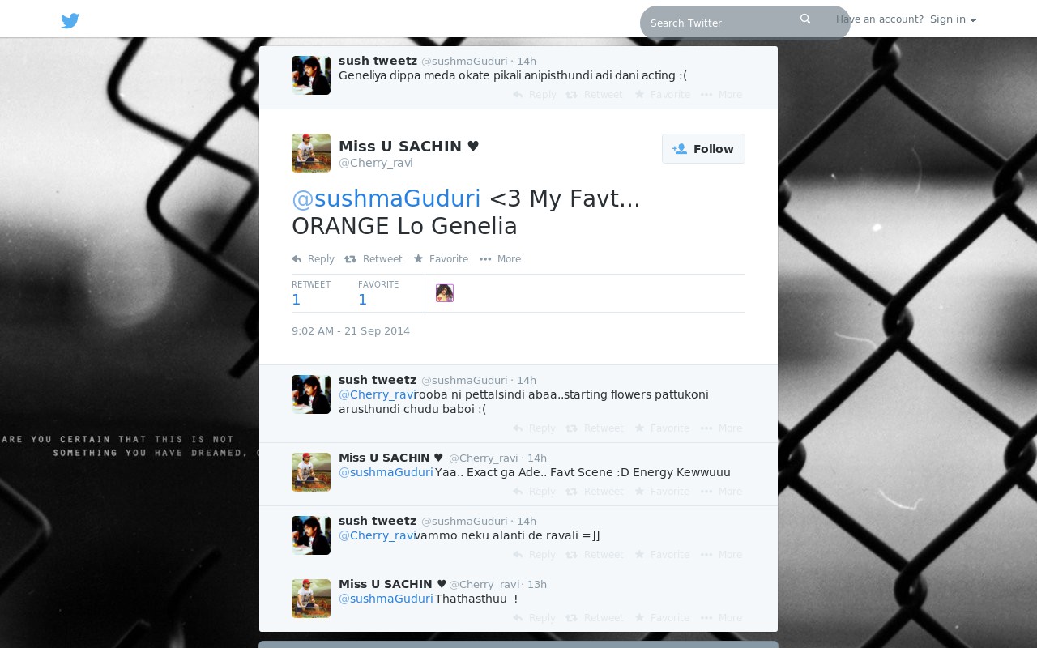Open the 9:02 AM - 21 Sep 2014 timestamp
This screenshot has height=648, width=1037.
point(351,331)
